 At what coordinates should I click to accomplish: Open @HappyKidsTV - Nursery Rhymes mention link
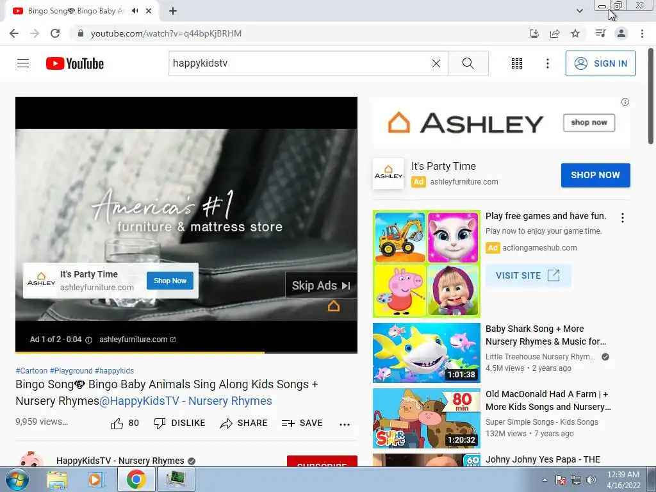click(x=185, y=401)
